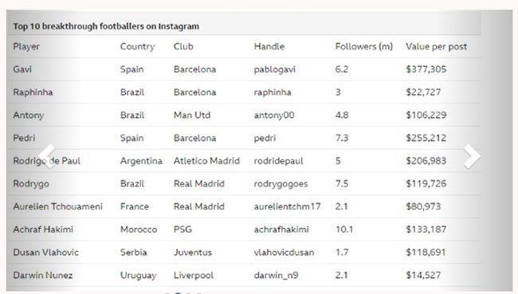
Task: Click the $377,305 value for Gavi
Action: [426, 69]
